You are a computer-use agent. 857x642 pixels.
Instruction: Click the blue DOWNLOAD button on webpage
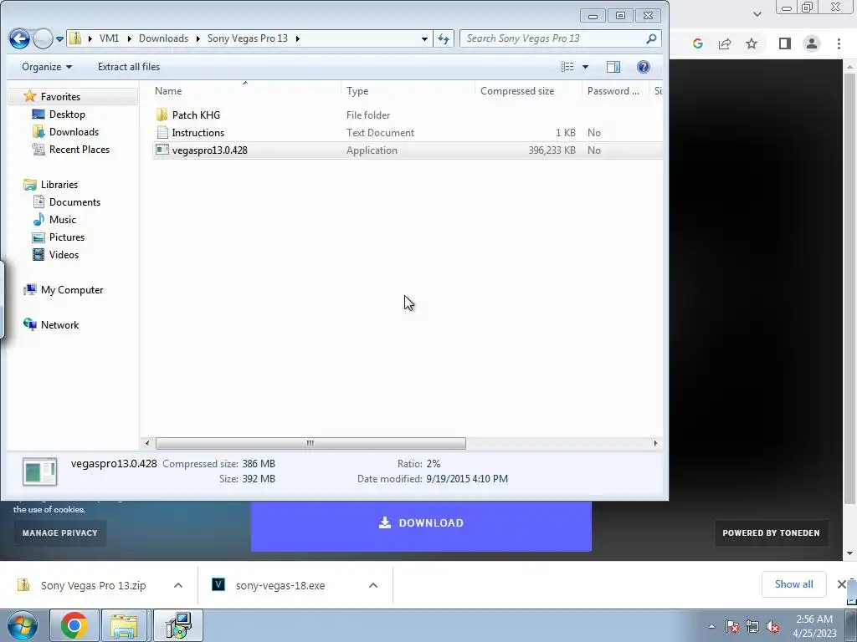pyautogui.click(x=421, y=523)
